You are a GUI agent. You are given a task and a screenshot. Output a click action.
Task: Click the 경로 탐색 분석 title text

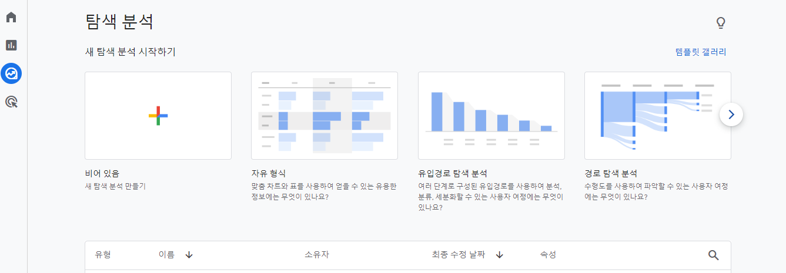611,174
